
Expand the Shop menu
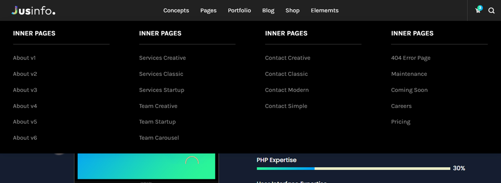(x=292, y=11)
